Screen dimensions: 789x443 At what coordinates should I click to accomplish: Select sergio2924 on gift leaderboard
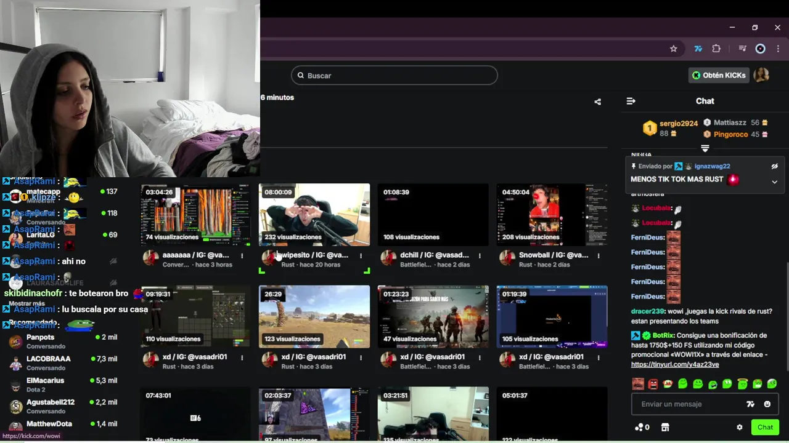click(679, 124)
